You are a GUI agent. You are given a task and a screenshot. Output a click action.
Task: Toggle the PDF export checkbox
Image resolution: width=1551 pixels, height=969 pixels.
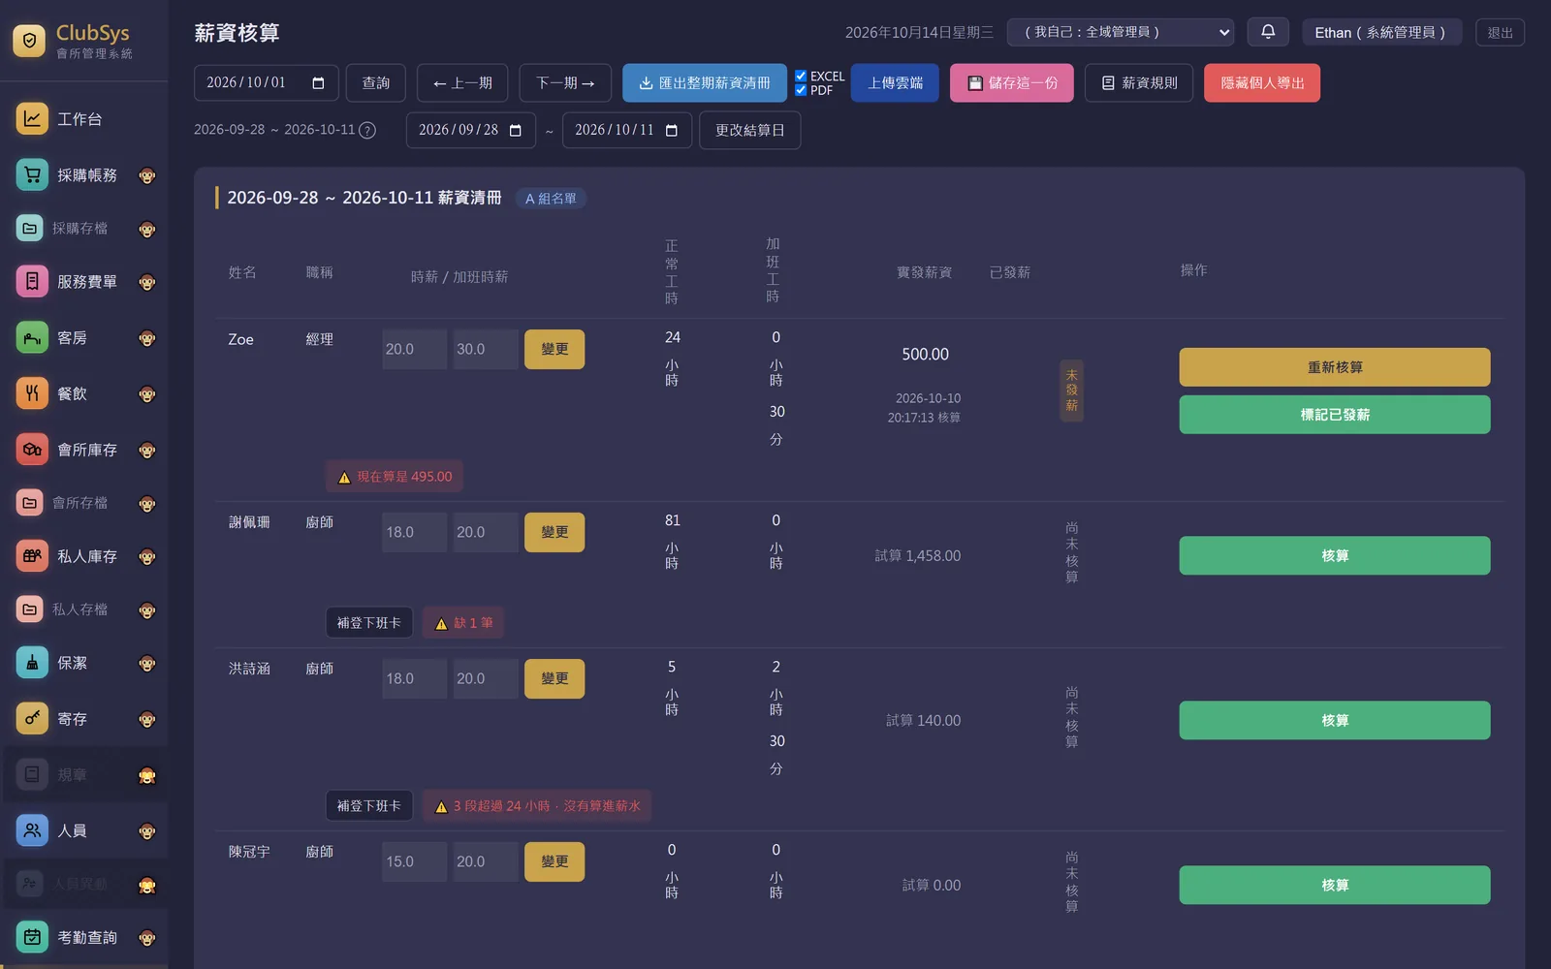pos(801,90)
